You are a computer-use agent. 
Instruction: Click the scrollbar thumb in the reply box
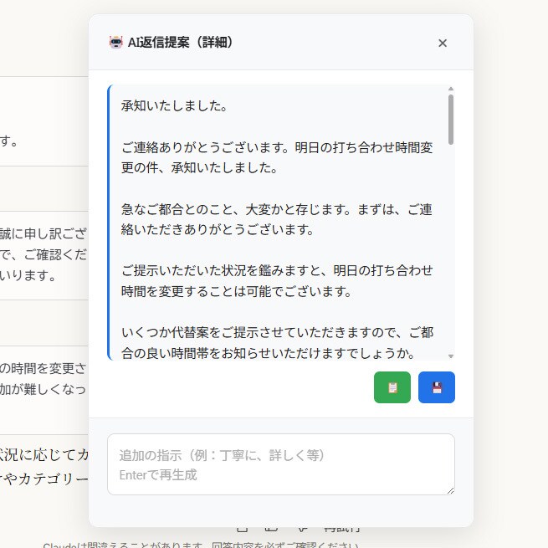coord(451,120)
